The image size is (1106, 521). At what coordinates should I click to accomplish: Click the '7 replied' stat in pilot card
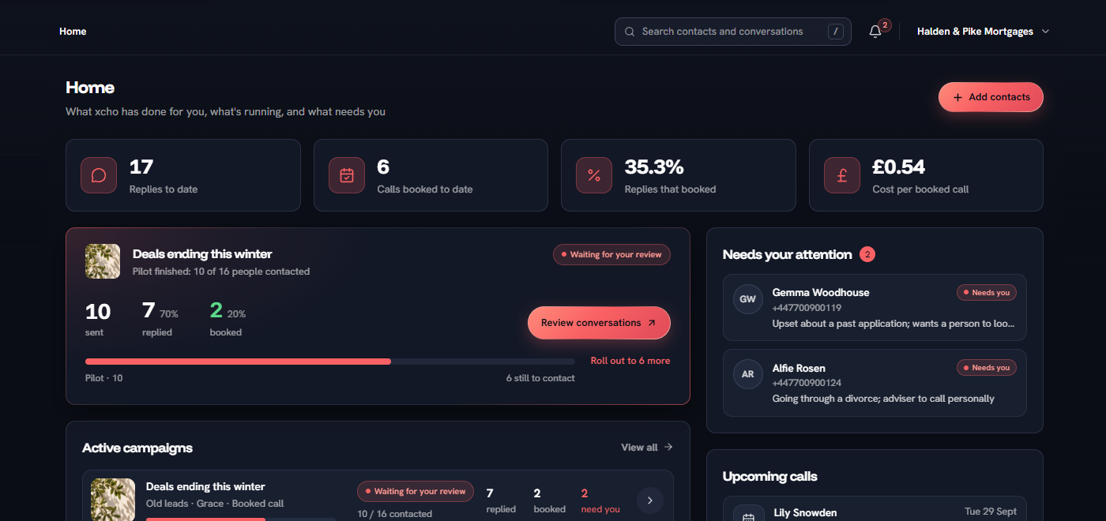tap(160, 318)
